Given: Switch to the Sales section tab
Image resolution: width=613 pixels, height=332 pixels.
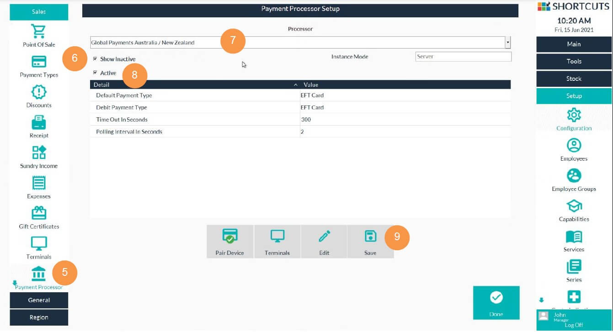Looking at the screenshot, I should tap(39, 12).
